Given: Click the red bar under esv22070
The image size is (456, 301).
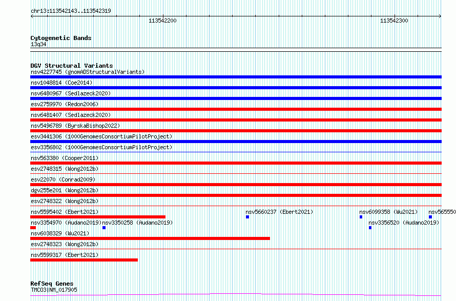Looking at the screenshot, I should (236, 185).
